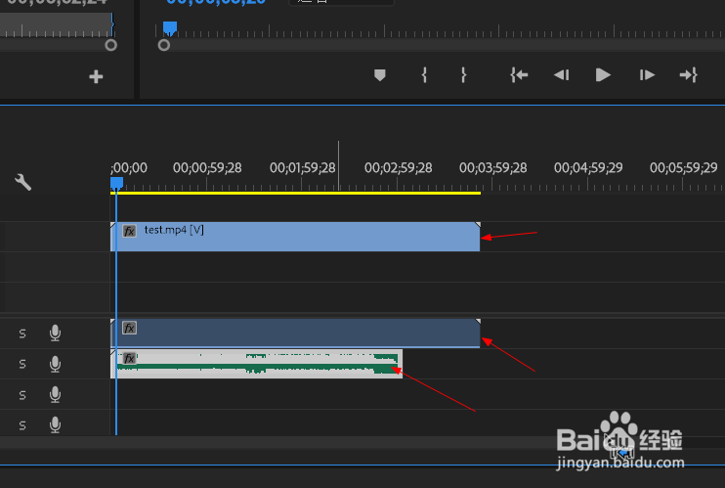Play the program monitor
Viewport: 725px width, 488px height.
tap(603, 75)
